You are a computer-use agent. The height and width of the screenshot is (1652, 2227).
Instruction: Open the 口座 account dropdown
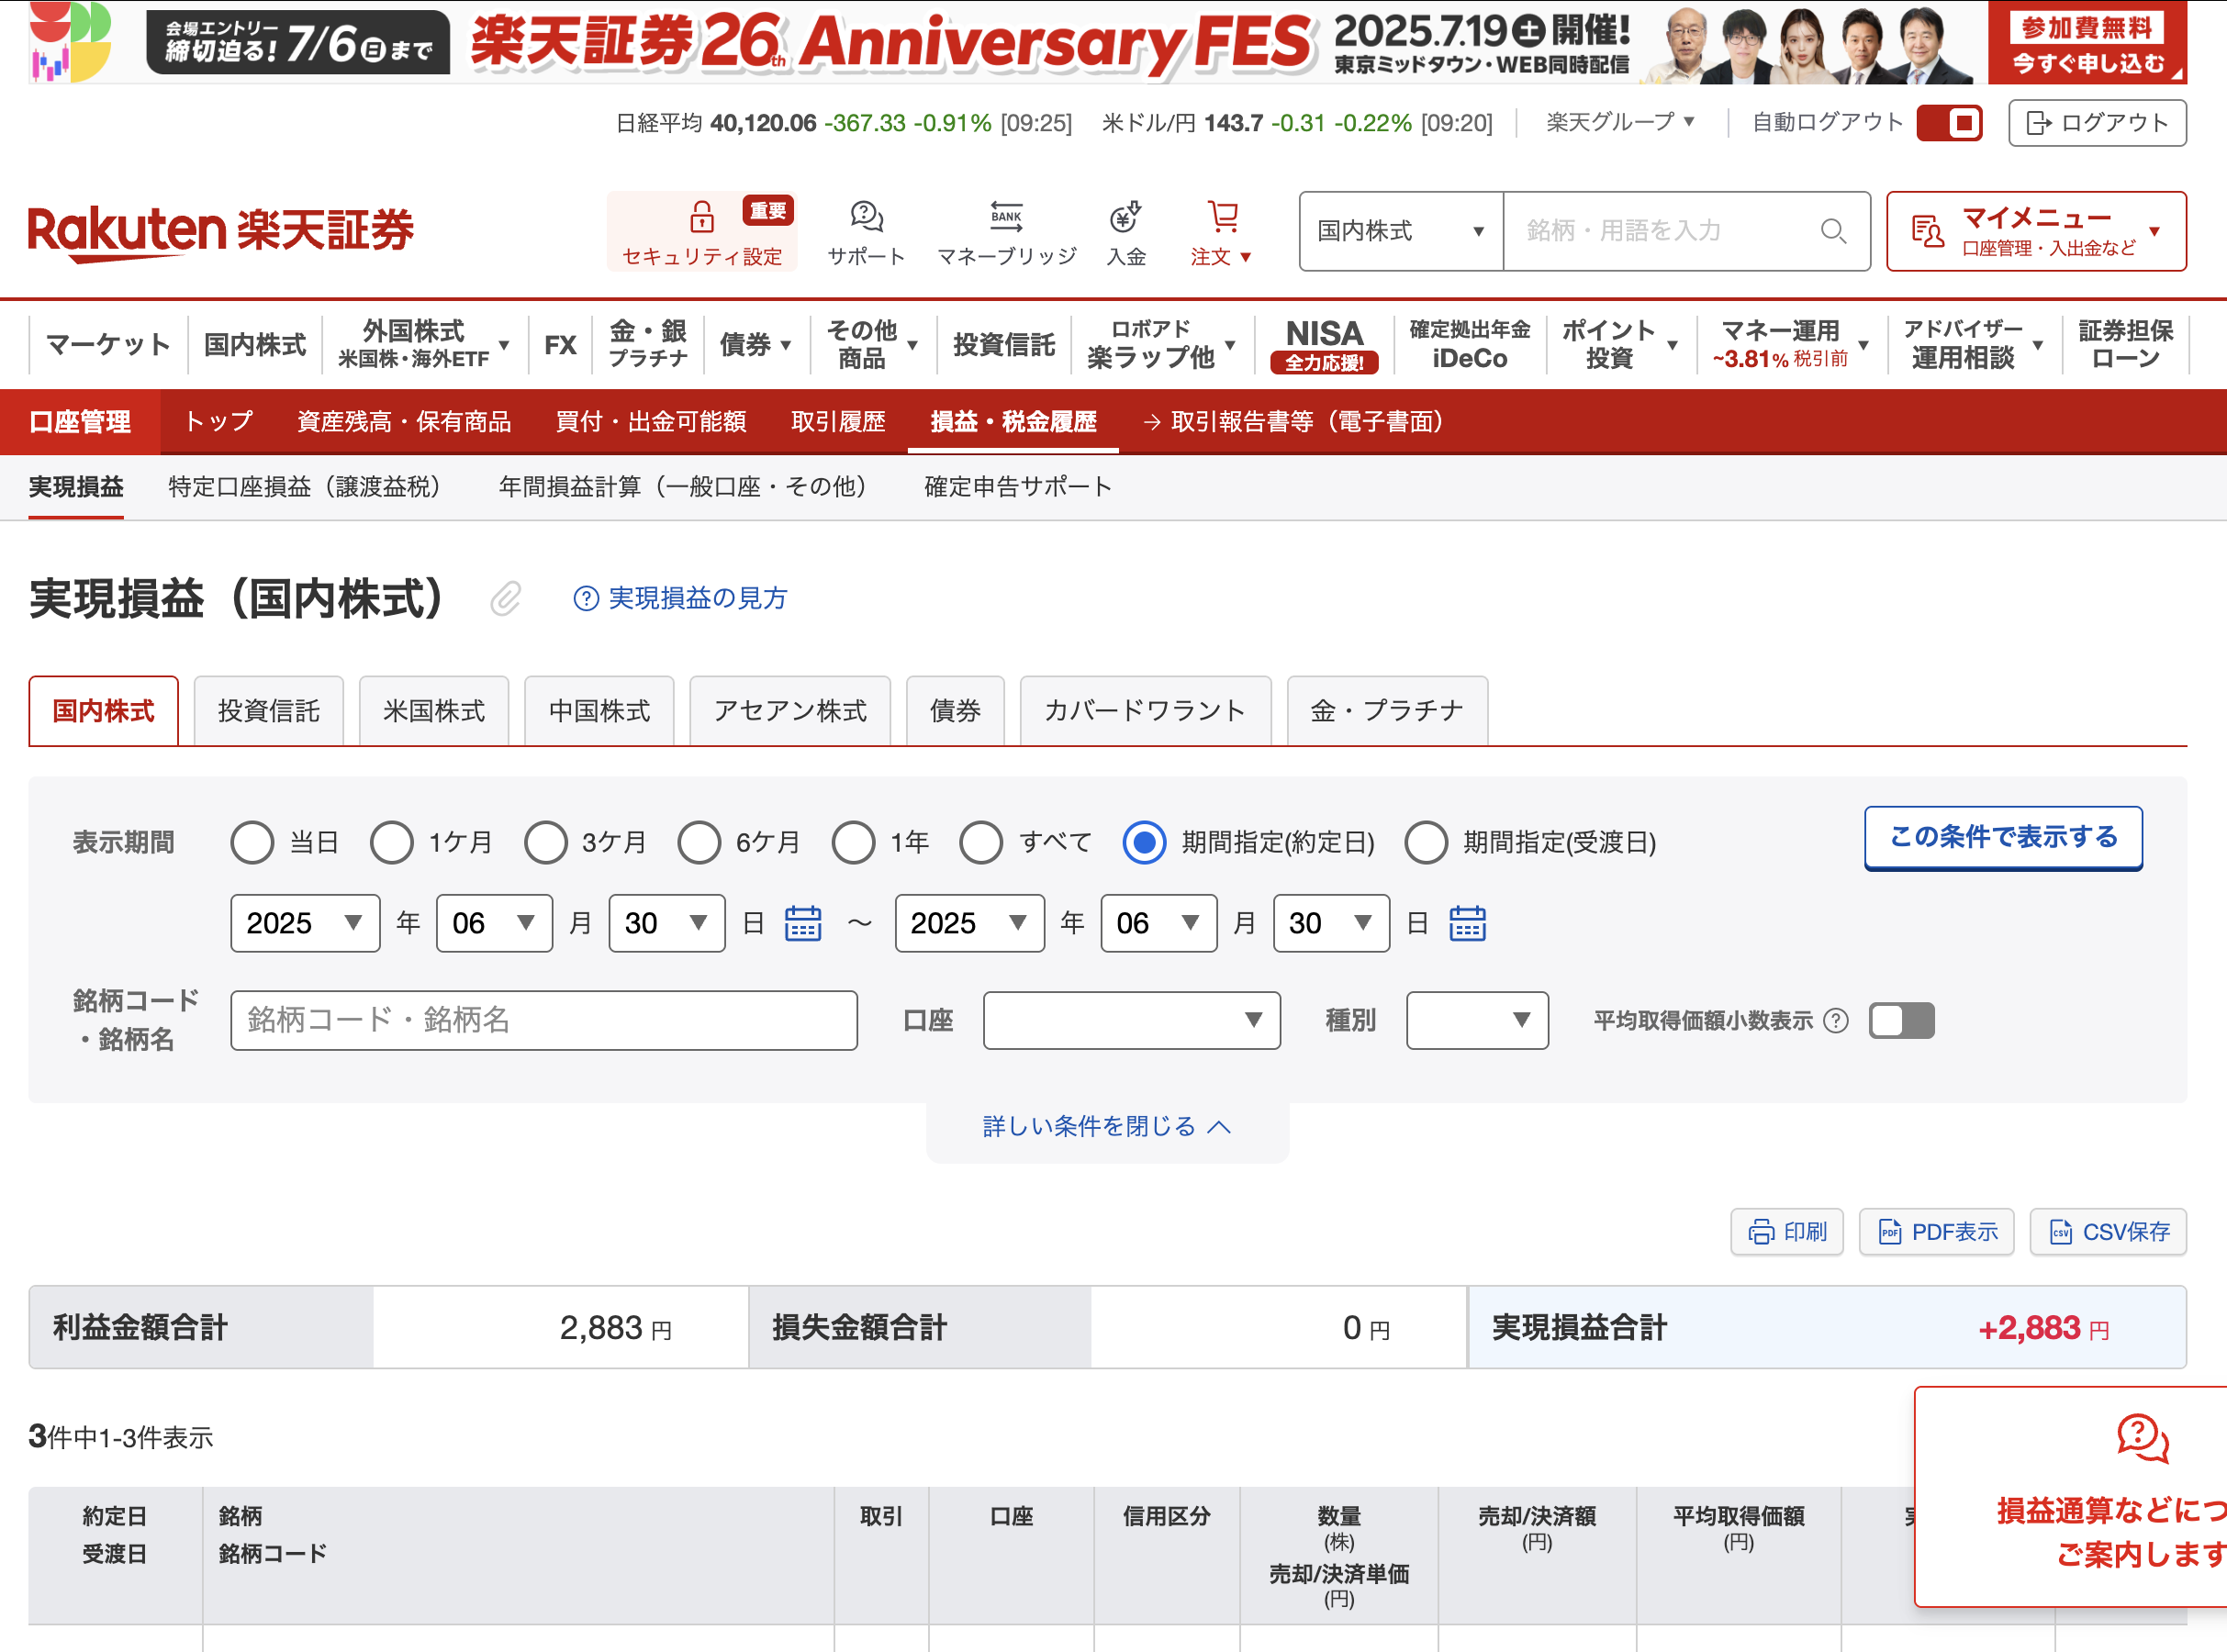click(x=1131, y=1020)
